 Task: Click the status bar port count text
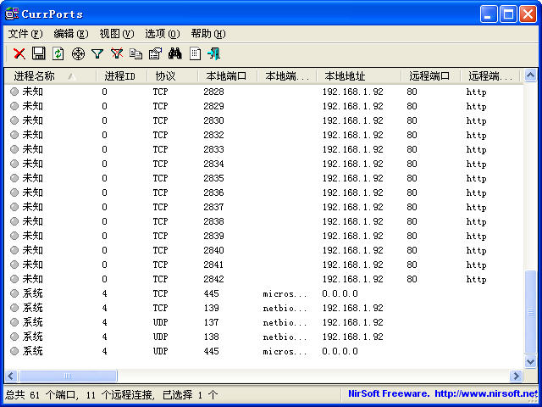[x=111, y=394]
